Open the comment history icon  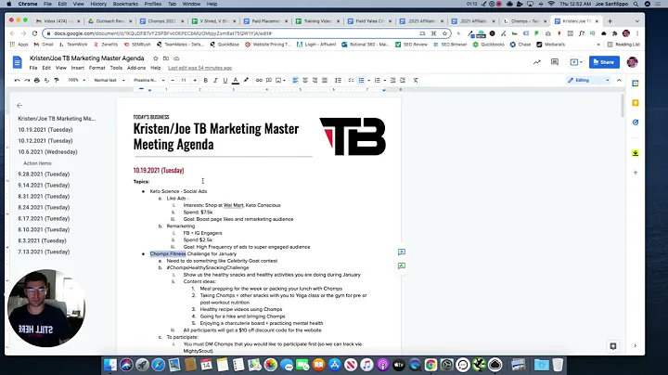[x=554, y=62]
